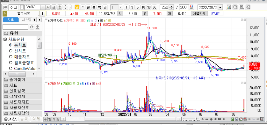Click the 30 interval button
Image resolution: width=267 pixels, height=125 pixels.
[149, 7]
